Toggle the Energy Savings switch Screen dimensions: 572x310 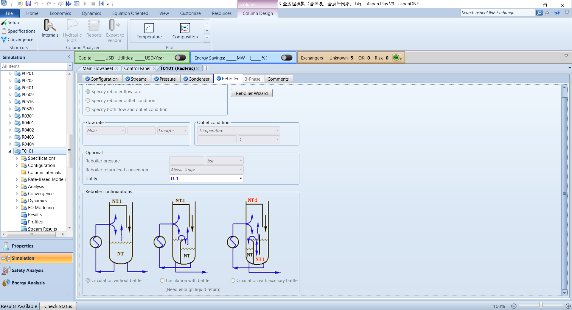[x=287, y=58]
